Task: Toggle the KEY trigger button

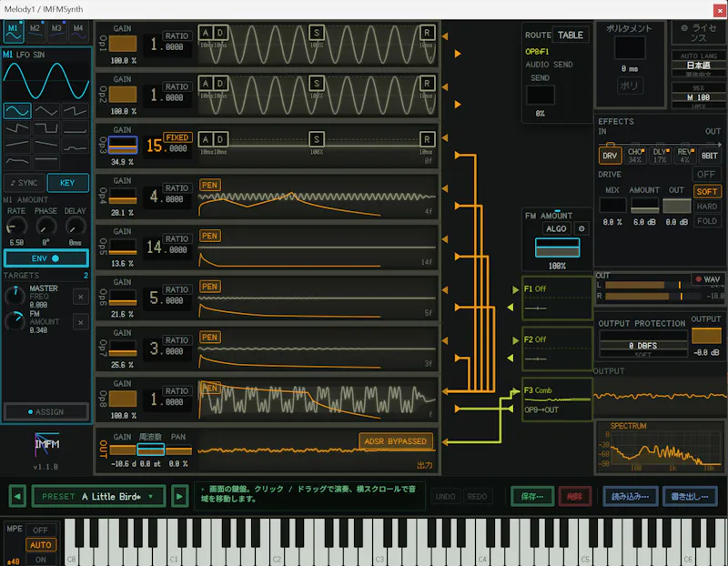Action: click(67, 183)
